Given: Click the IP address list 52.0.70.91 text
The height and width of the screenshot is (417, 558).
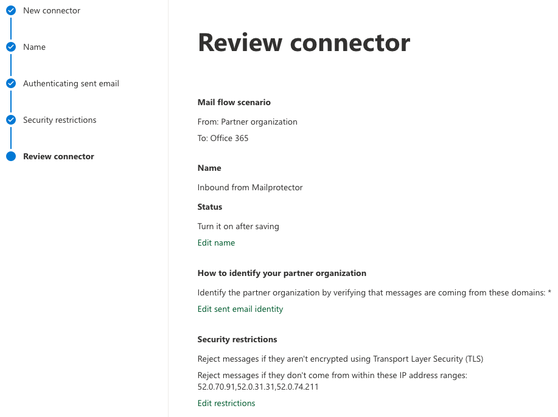Looking at the screenshot, I should coord(258,387).
